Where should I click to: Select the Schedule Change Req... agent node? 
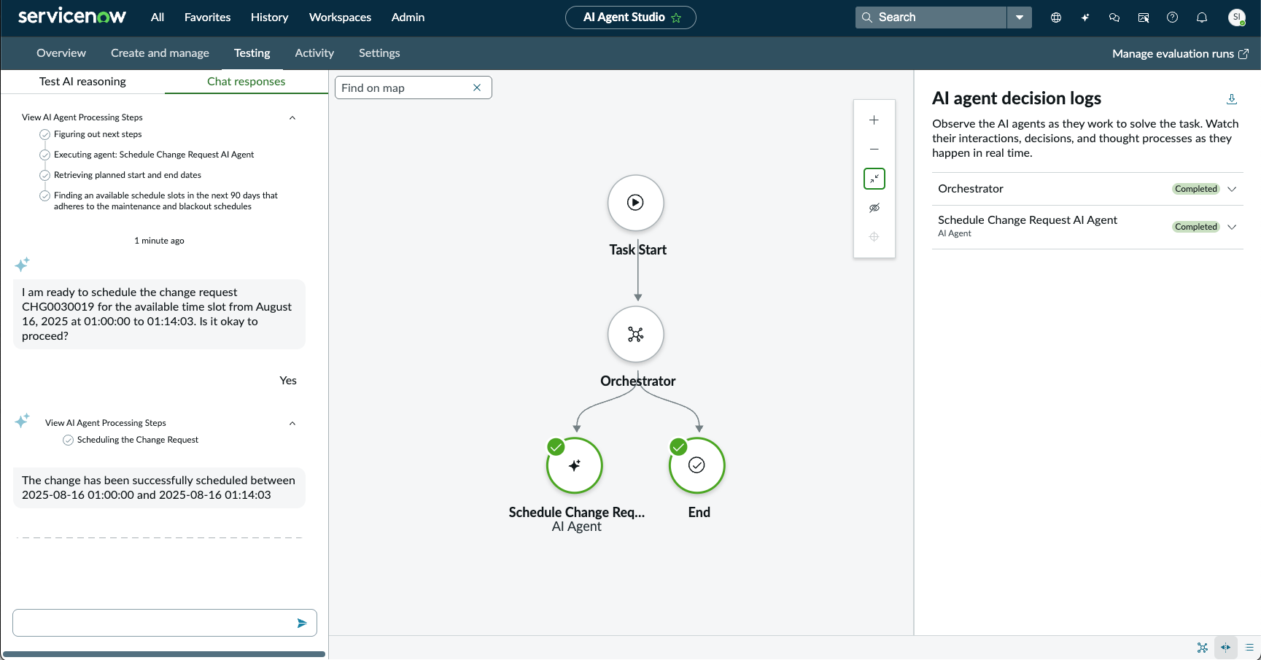575,465
